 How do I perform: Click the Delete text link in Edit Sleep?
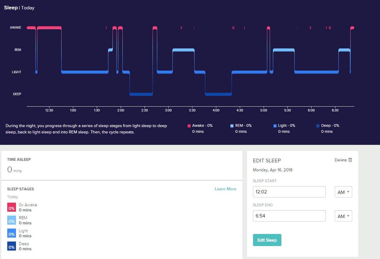(x=340, y=160)
